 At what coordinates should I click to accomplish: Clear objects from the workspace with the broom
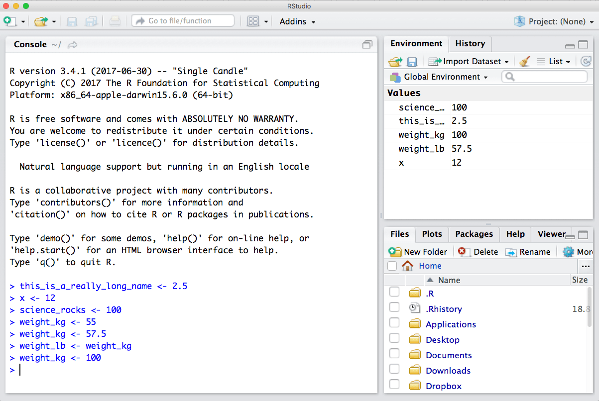(x=524, y=60)
